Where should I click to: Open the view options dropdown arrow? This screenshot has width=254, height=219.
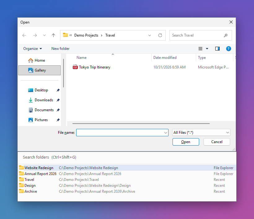tap(207, 49)
